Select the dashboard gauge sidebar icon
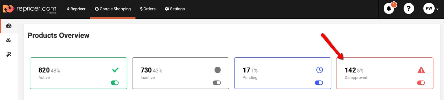444x100 pixels. (9, 26)
